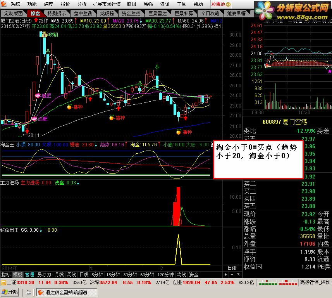Screen dimensions: 332x298
Task: Open the 增强 menu
Action: pyautogui.click(x=148, y=4)
